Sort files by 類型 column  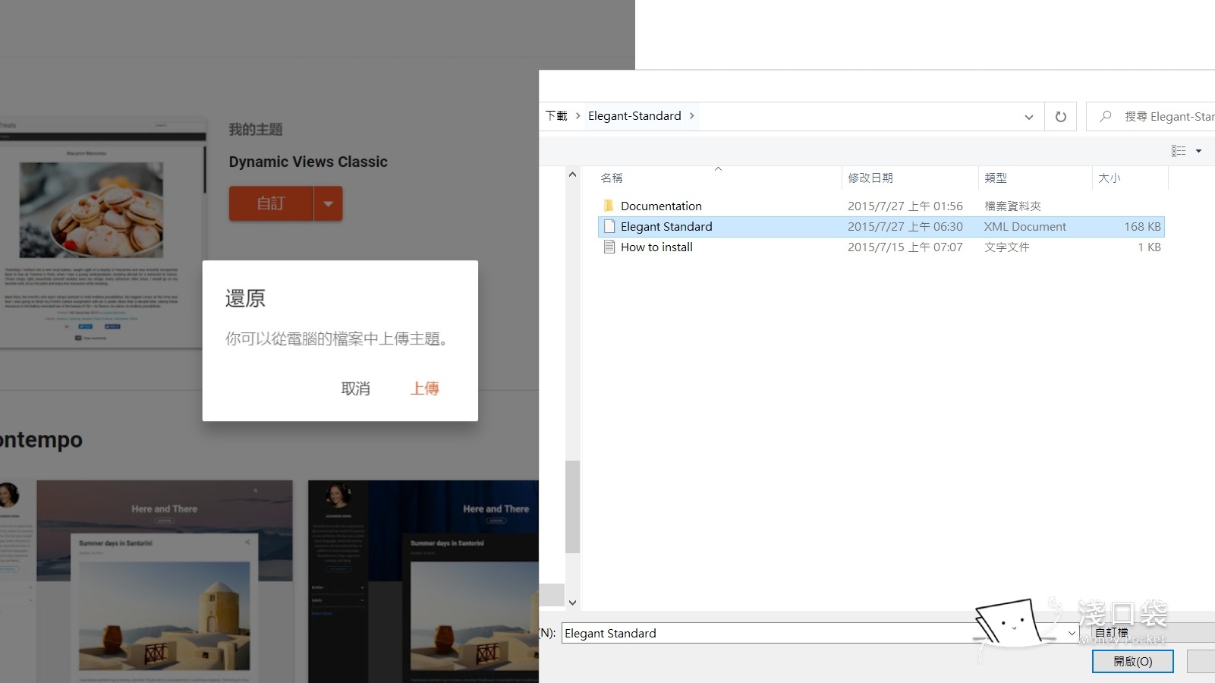pos(996,178)
